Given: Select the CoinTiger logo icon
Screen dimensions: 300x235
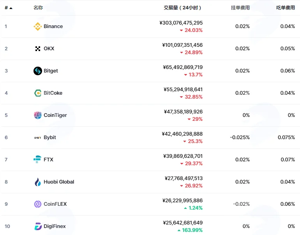Looking at the screenshot, I should 38,115.
